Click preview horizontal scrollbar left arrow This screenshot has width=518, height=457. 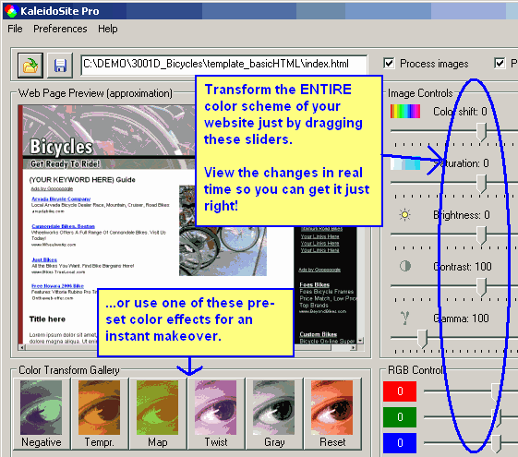click(22, 347)
